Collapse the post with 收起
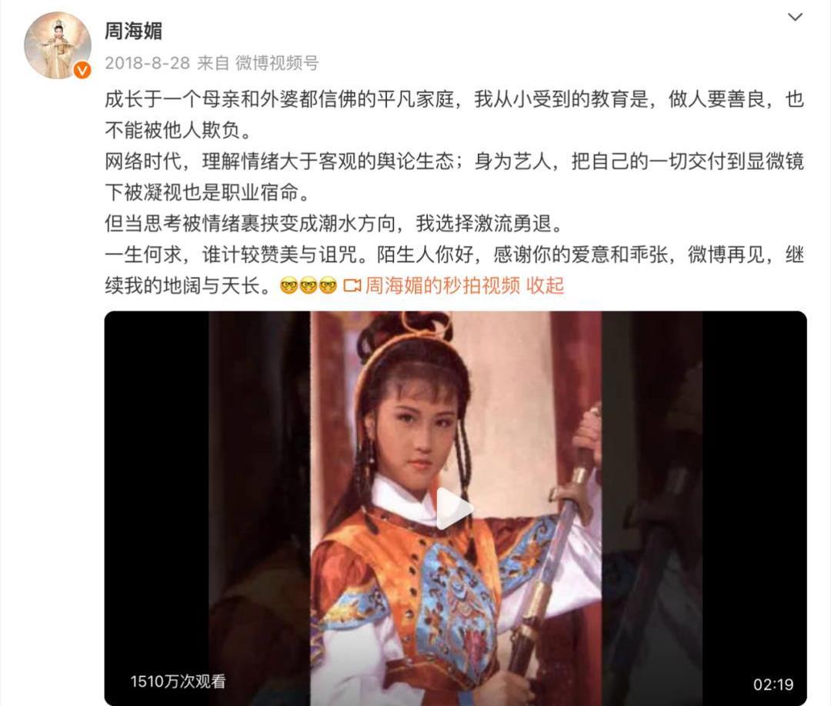Image resolution: width=831 pixels, height=706 pixels. (x=545, y=285)
